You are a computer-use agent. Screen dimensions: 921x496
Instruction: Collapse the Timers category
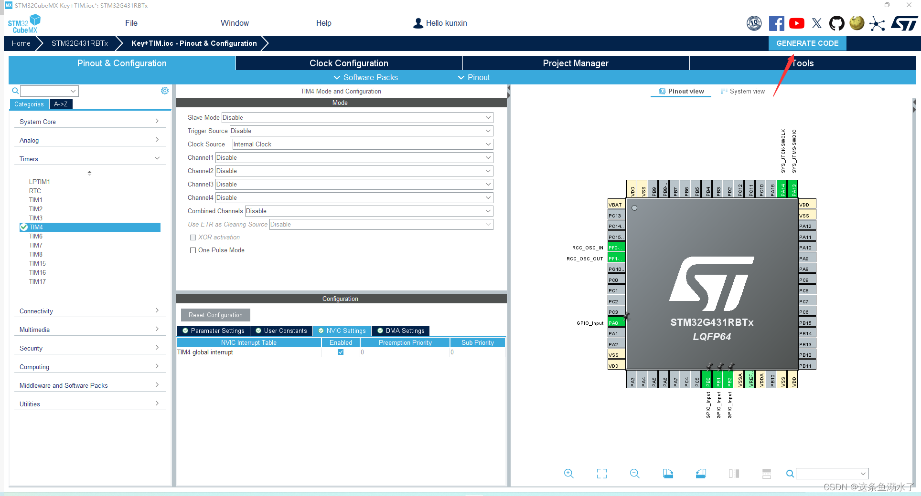pos(90,159)
